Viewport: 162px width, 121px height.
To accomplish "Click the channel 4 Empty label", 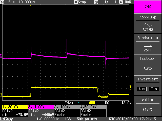I will (86, 115).
